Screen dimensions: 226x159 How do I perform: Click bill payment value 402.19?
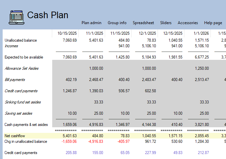click(x=71, y=80)
